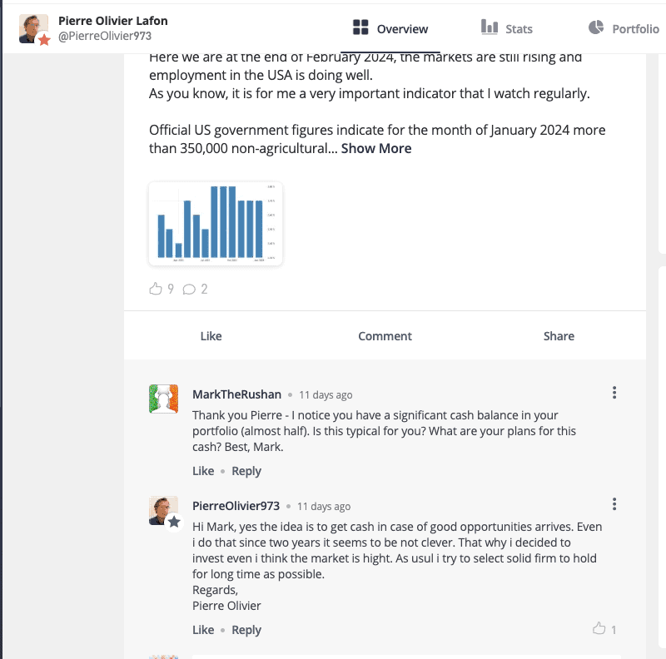
Task: Click the thumbs-up icon under the post
Action: point(155,289)
